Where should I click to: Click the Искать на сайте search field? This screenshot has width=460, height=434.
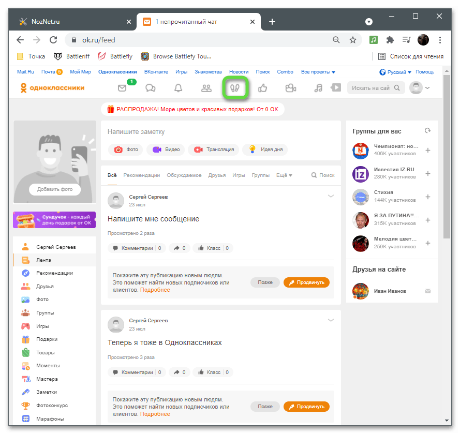[376, 88]
